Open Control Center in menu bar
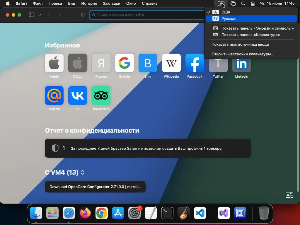 click(253, 4)
